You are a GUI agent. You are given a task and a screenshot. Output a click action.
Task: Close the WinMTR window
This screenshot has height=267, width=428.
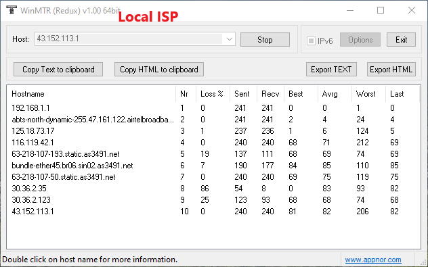[412, 10]
